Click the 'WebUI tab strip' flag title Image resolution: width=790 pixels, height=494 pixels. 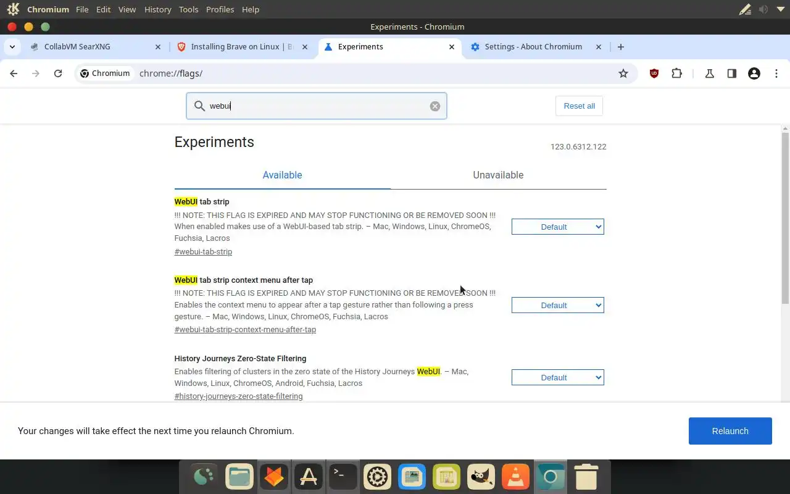tap(202, 202)
